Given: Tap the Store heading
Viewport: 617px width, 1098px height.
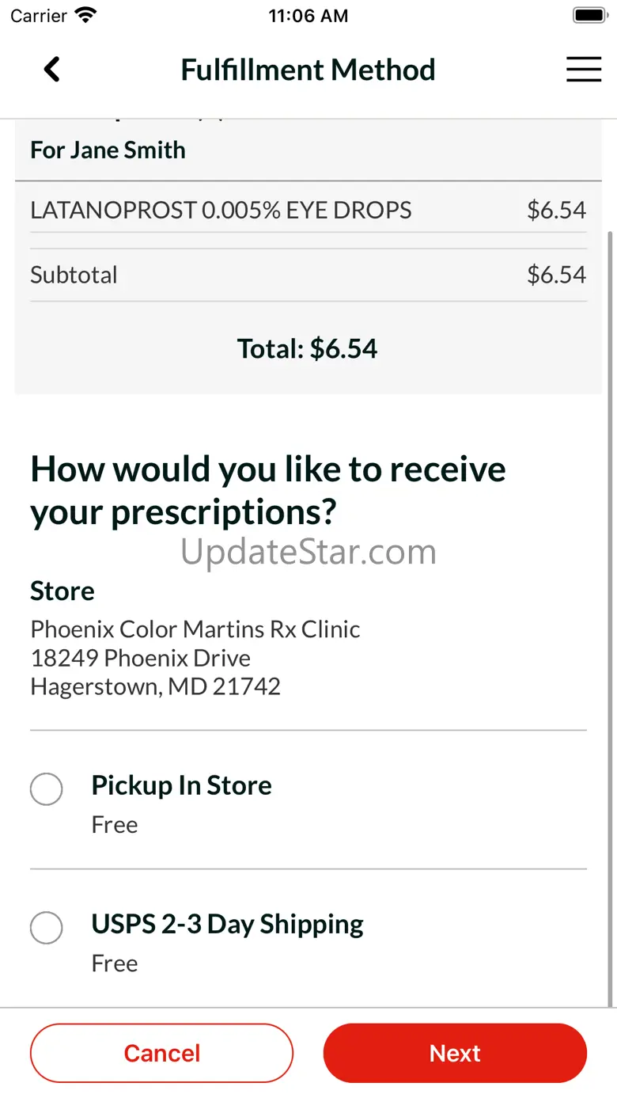Looking at the screenshot, I should pyautogui.click(x=62, y=591).
